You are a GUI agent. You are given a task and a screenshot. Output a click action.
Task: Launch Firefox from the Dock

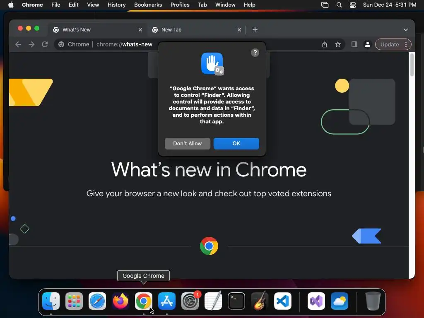pyautogui.click(x=120, y=301)
